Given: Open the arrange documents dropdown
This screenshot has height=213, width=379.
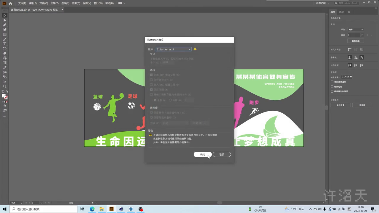Looking at the screenshot, I should pos(121,3).
